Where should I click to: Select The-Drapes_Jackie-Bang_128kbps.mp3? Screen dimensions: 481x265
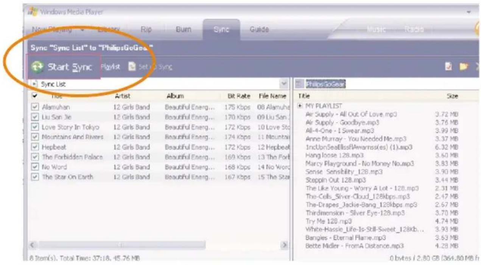pyautogui.click(x=361, y=205)
